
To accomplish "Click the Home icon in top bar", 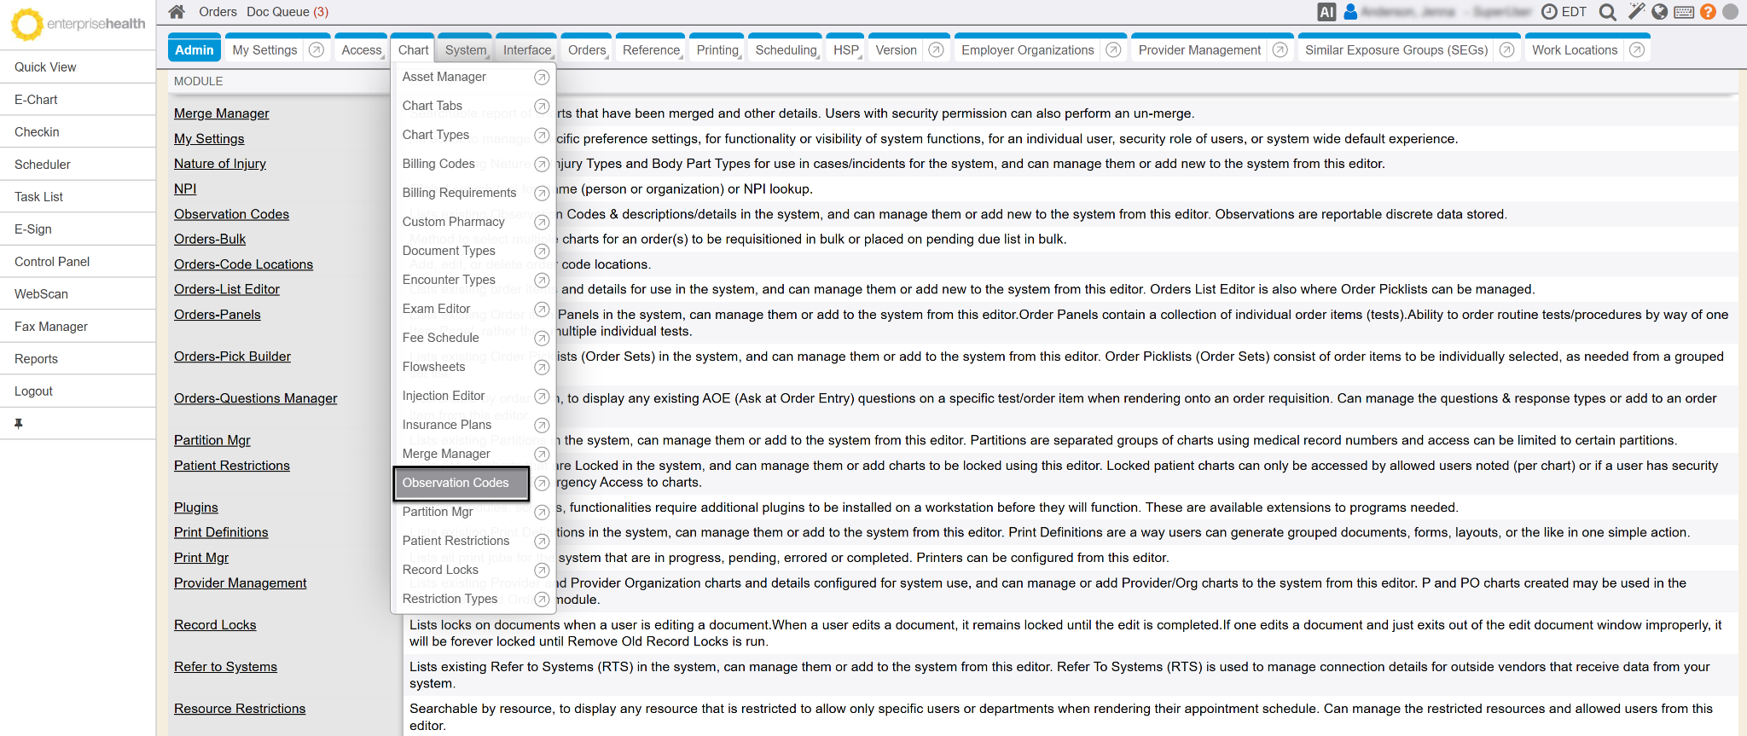I will tap(177, 12).
